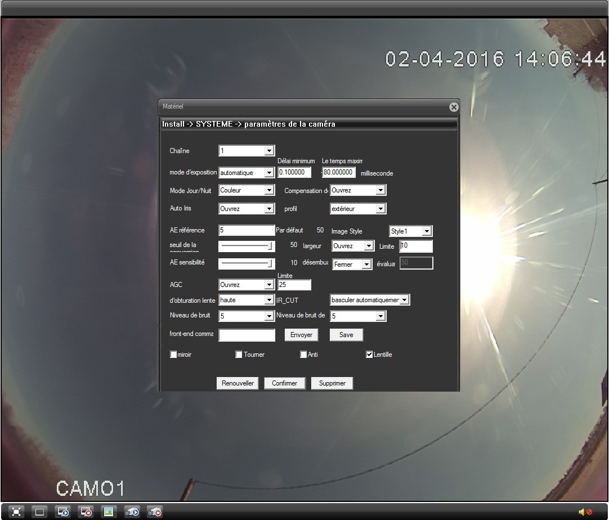Viewport: 609px width, 520px height.
Task: Open the second Niveau de bruit de dropdown
Action: tap(358, 316)
